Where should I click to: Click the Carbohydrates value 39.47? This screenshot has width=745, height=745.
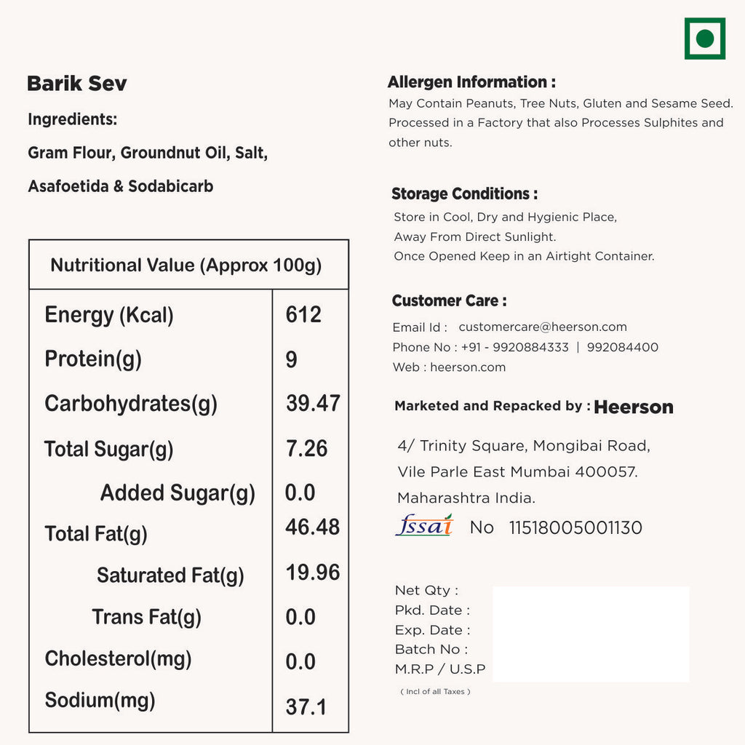[x=313, y=403]
